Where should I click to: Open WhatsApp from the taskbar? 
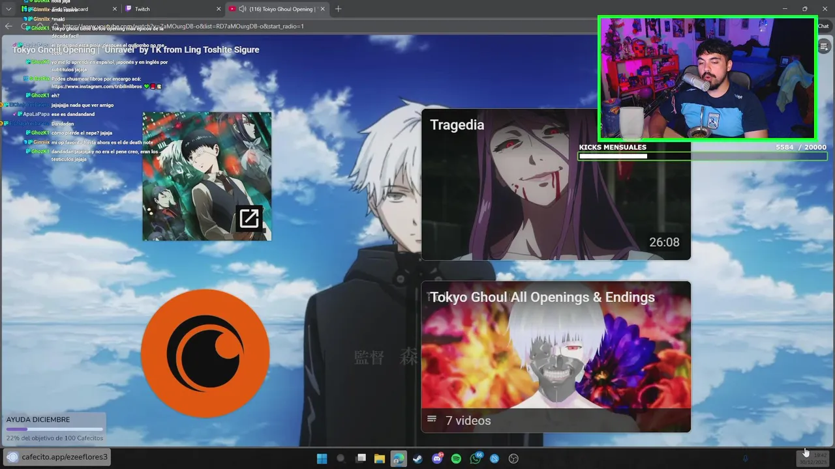coord(476,459)
